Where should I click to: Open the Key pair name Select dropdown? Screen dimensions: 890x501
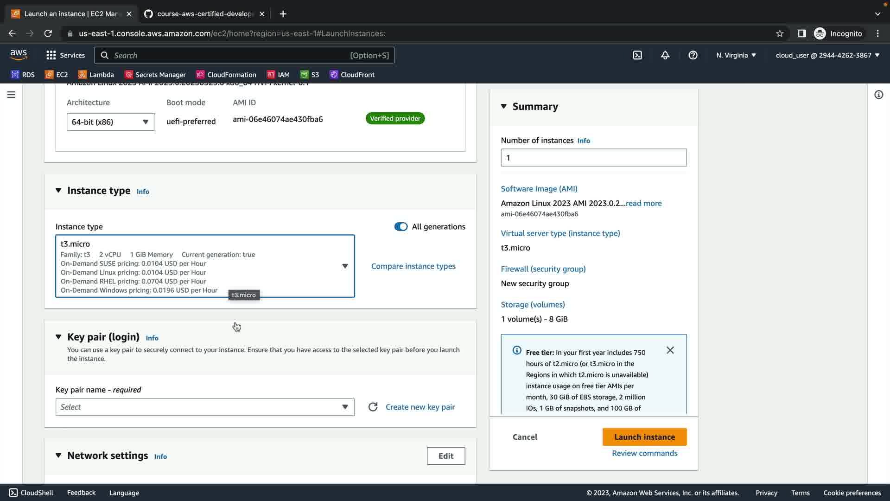click(x=204, y=407)
